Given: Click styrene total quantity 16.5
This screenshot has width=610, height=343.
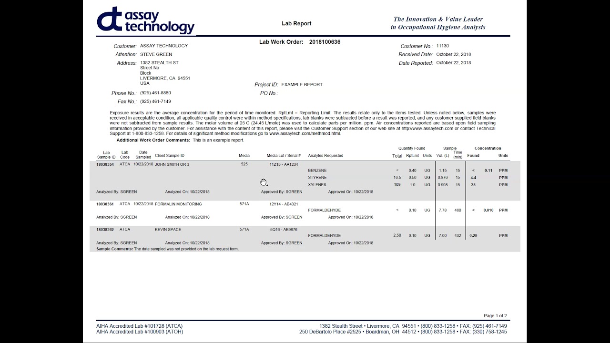Looking at the screenshot, I should click(397, 178).
